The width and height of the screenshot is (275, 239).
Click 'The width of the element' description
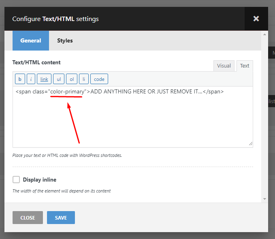[62, 191]
